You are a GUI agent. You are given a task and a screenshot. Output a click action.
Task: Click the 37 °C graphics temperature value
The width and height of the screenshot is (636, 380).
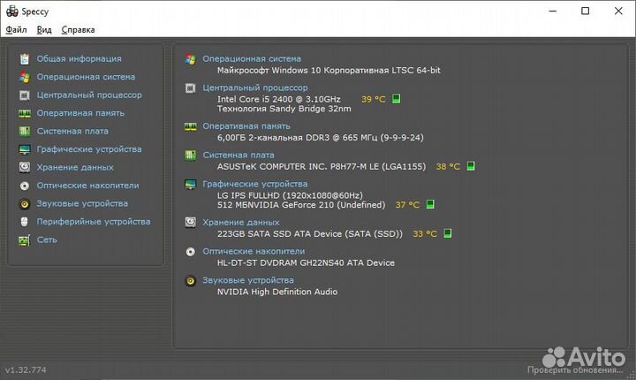coord(407,205)
